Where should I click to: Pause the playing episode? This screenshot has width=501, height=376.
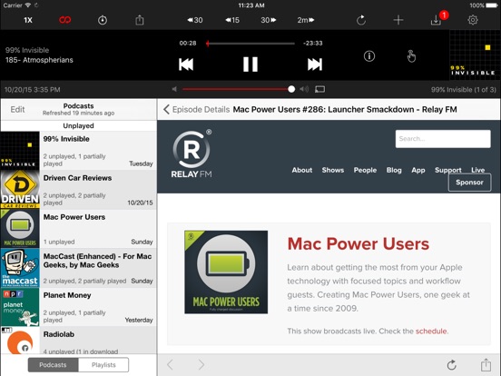(250, 64)
